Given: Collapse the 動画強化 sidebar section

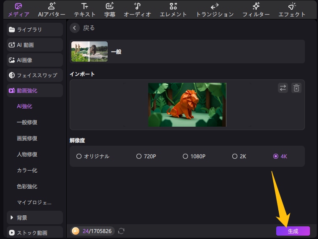Looking at the screenshot, I should click(35, 90).
